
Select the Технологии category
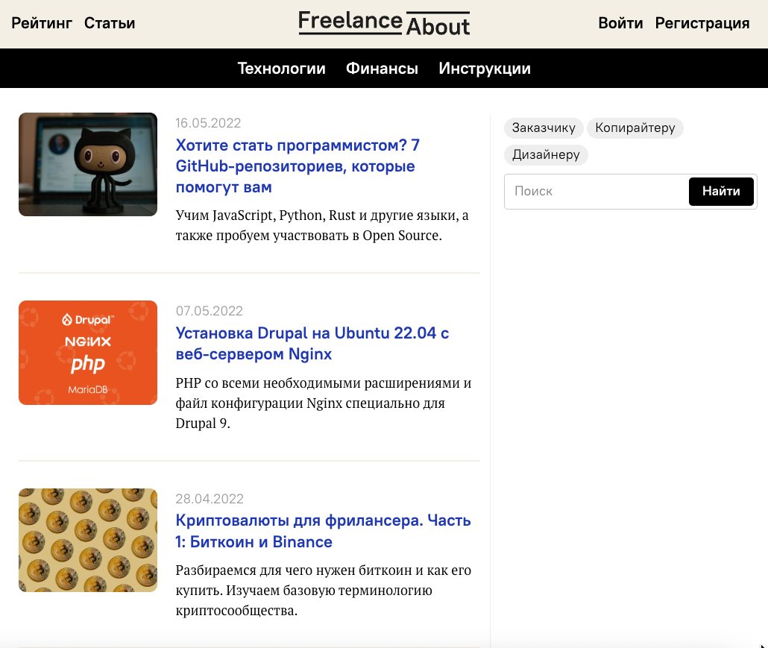click(282, 68)
